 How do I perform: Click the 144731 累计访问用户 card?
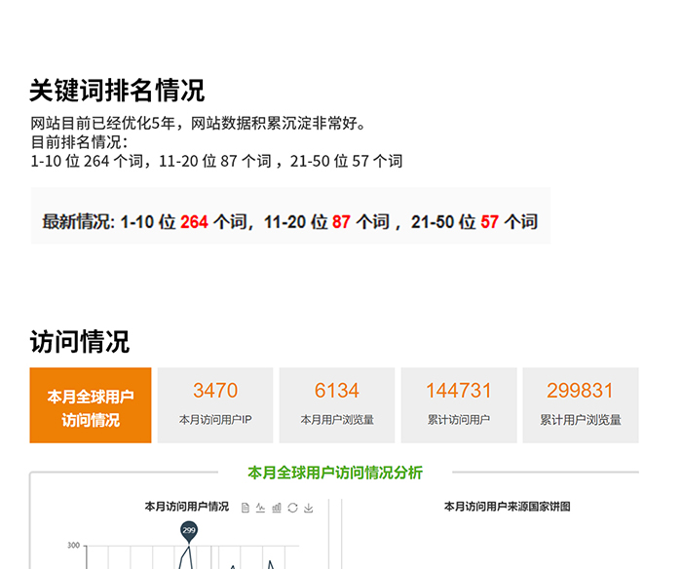coord(459,405)
